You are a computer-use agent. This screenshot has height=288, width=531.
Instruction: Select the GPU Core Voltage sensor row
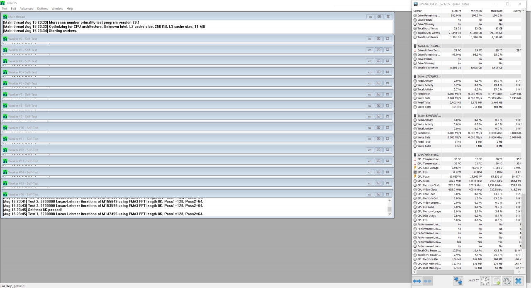428,168
